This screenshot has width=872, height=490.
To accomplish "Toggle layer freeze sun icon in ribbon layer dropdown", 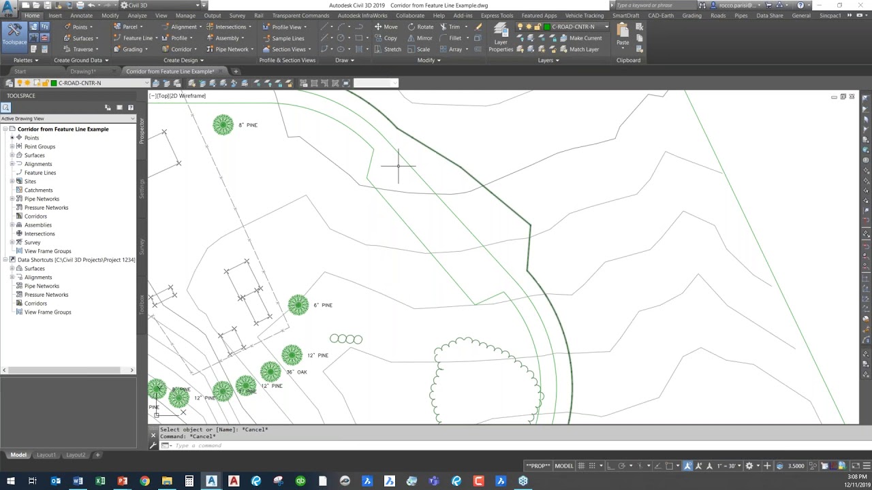I will [x=529, y=27].
